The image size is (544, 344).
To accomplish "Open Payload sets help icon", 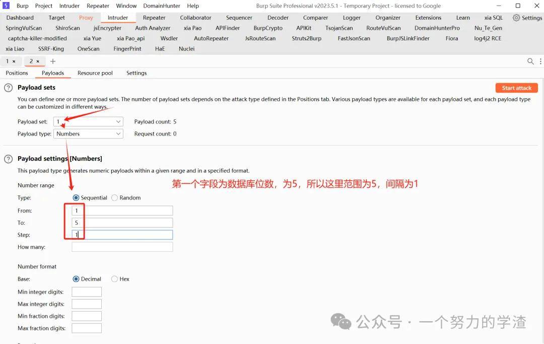I will (x=9, y=88).
